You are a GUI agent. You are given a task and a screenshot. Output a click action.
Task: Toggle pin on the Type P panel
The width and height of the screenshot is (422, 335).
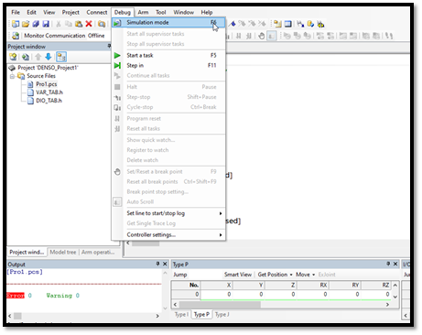pos(388,264)
